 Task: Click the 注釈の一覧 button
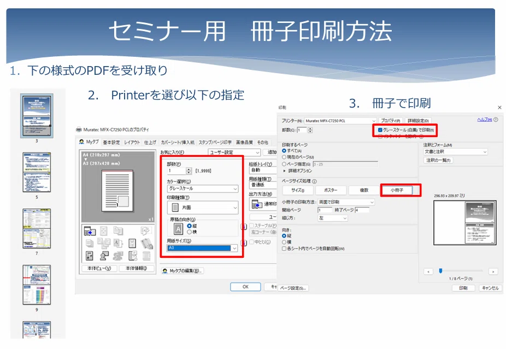pyautogui.click(x=438, y=161)
